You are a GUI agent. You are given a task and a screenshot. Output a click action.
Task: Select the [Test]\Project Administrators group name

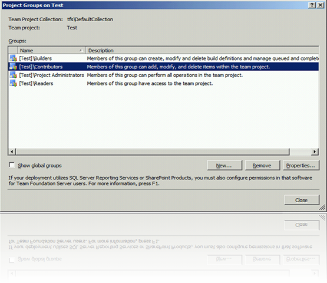(x=51, y=75)
